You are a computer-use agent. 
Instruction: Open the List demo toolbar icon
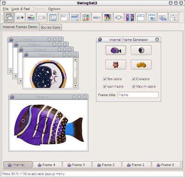coord(75,18)
